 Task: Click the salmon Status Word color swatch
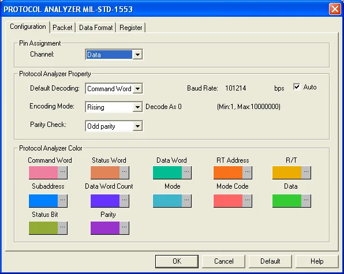tap(105, 172)
